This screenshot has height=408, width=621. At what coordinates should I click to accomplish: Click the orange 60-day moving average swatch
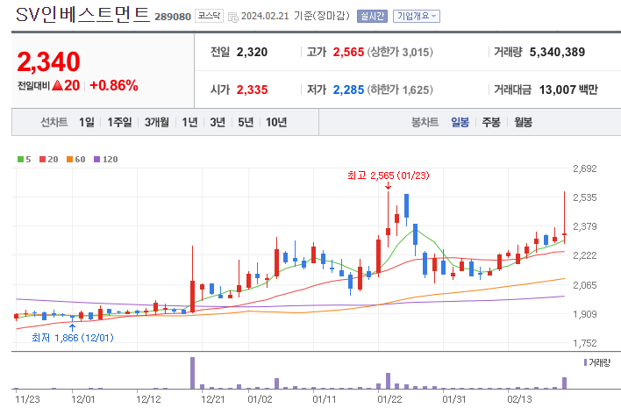pyautogui.click(x=69, y=159)
